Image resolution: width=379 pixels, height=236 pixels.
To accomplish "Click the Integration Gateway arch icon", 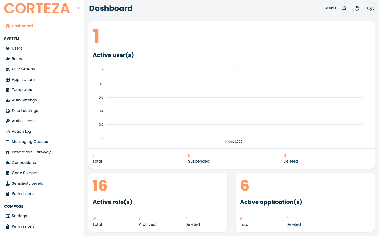I will [8, 152].
